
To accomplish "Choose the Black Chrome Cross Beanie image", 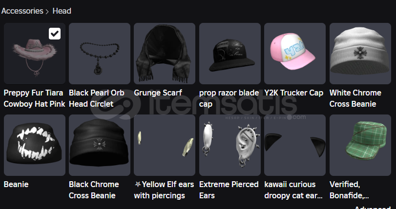I will click(x=100, y=145).
